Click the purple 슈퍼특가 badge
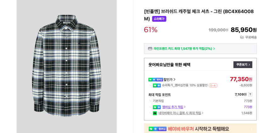Screen dimensions: 267x133 159,19
